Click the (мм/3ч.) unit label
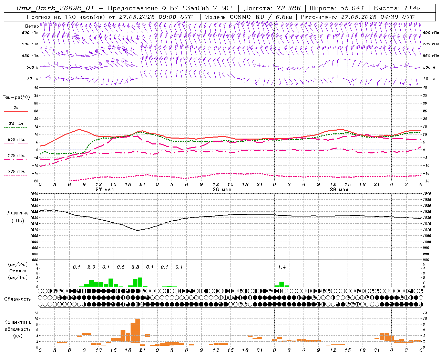This screenshot has width=441, height=353. [18, 264]
